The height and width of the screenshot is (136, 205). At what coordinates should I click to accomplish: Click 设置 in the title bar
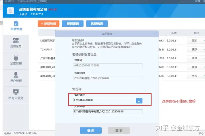(x=197, y=1)
